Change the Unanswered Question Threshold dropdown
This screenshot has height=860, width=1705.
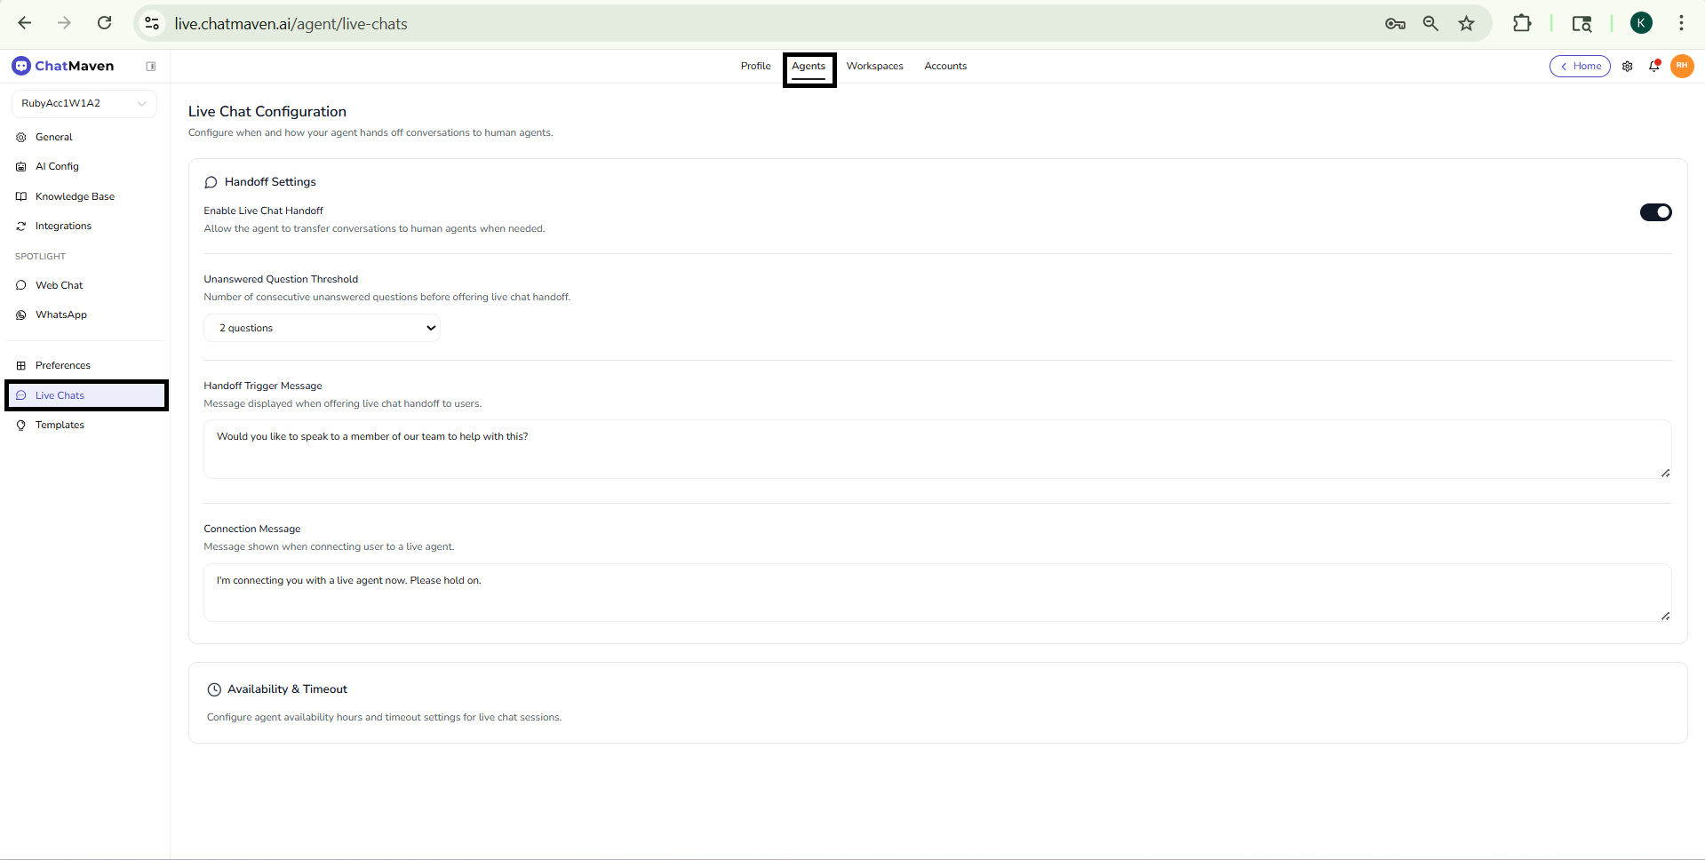[x=322, y=328]
